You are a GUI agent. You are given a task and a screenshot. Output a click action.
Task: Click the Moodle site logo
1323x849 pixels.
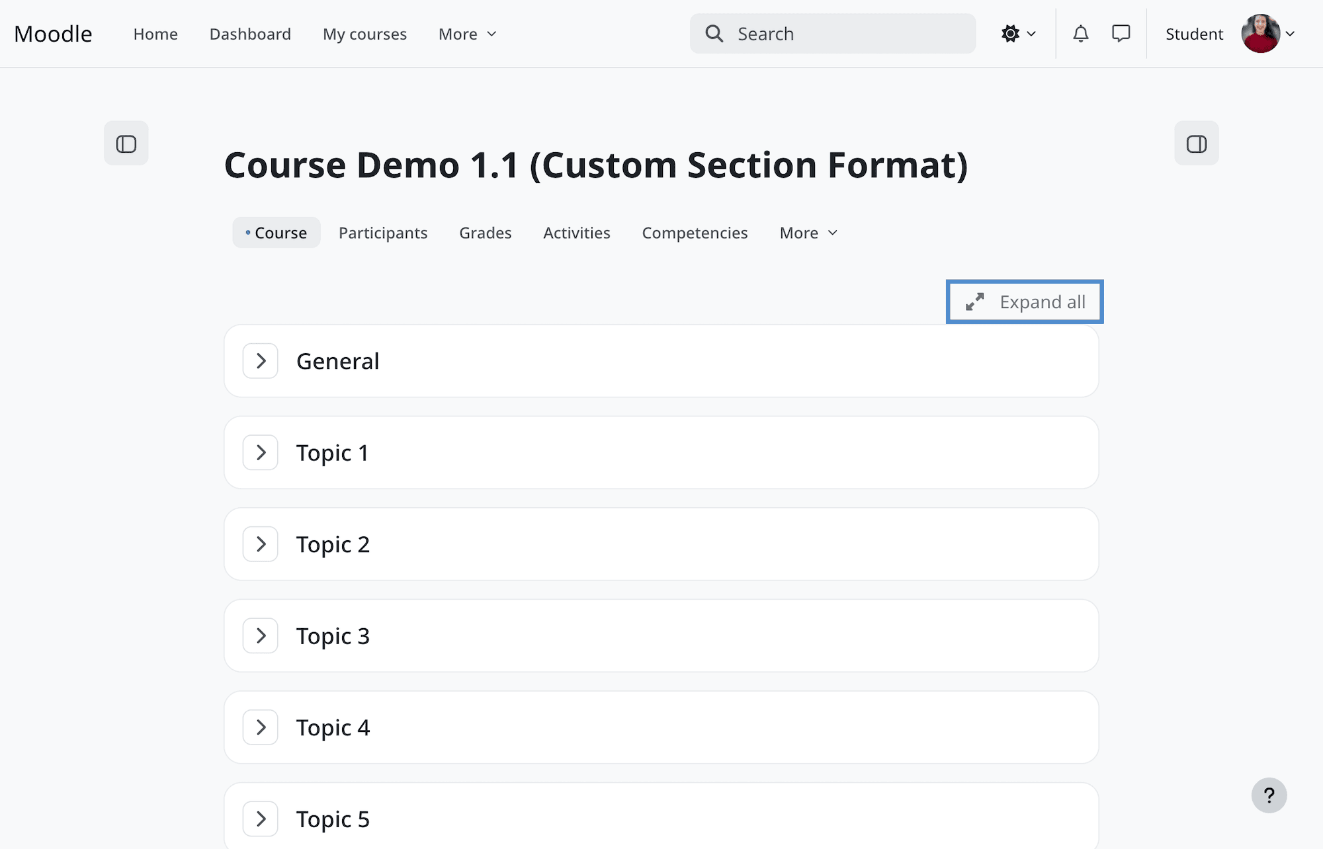(53, 34)
